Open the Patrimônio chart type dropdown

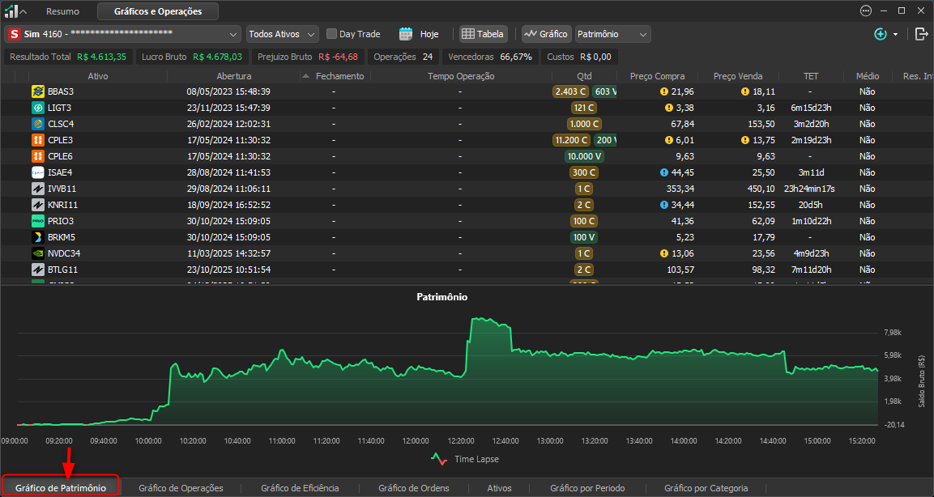(612, 34)
